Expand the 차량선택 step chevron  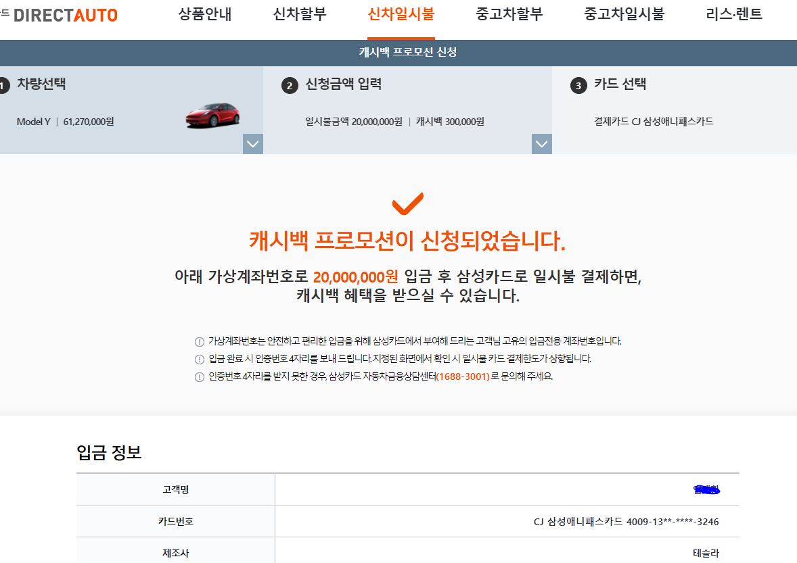coord(252,144)
